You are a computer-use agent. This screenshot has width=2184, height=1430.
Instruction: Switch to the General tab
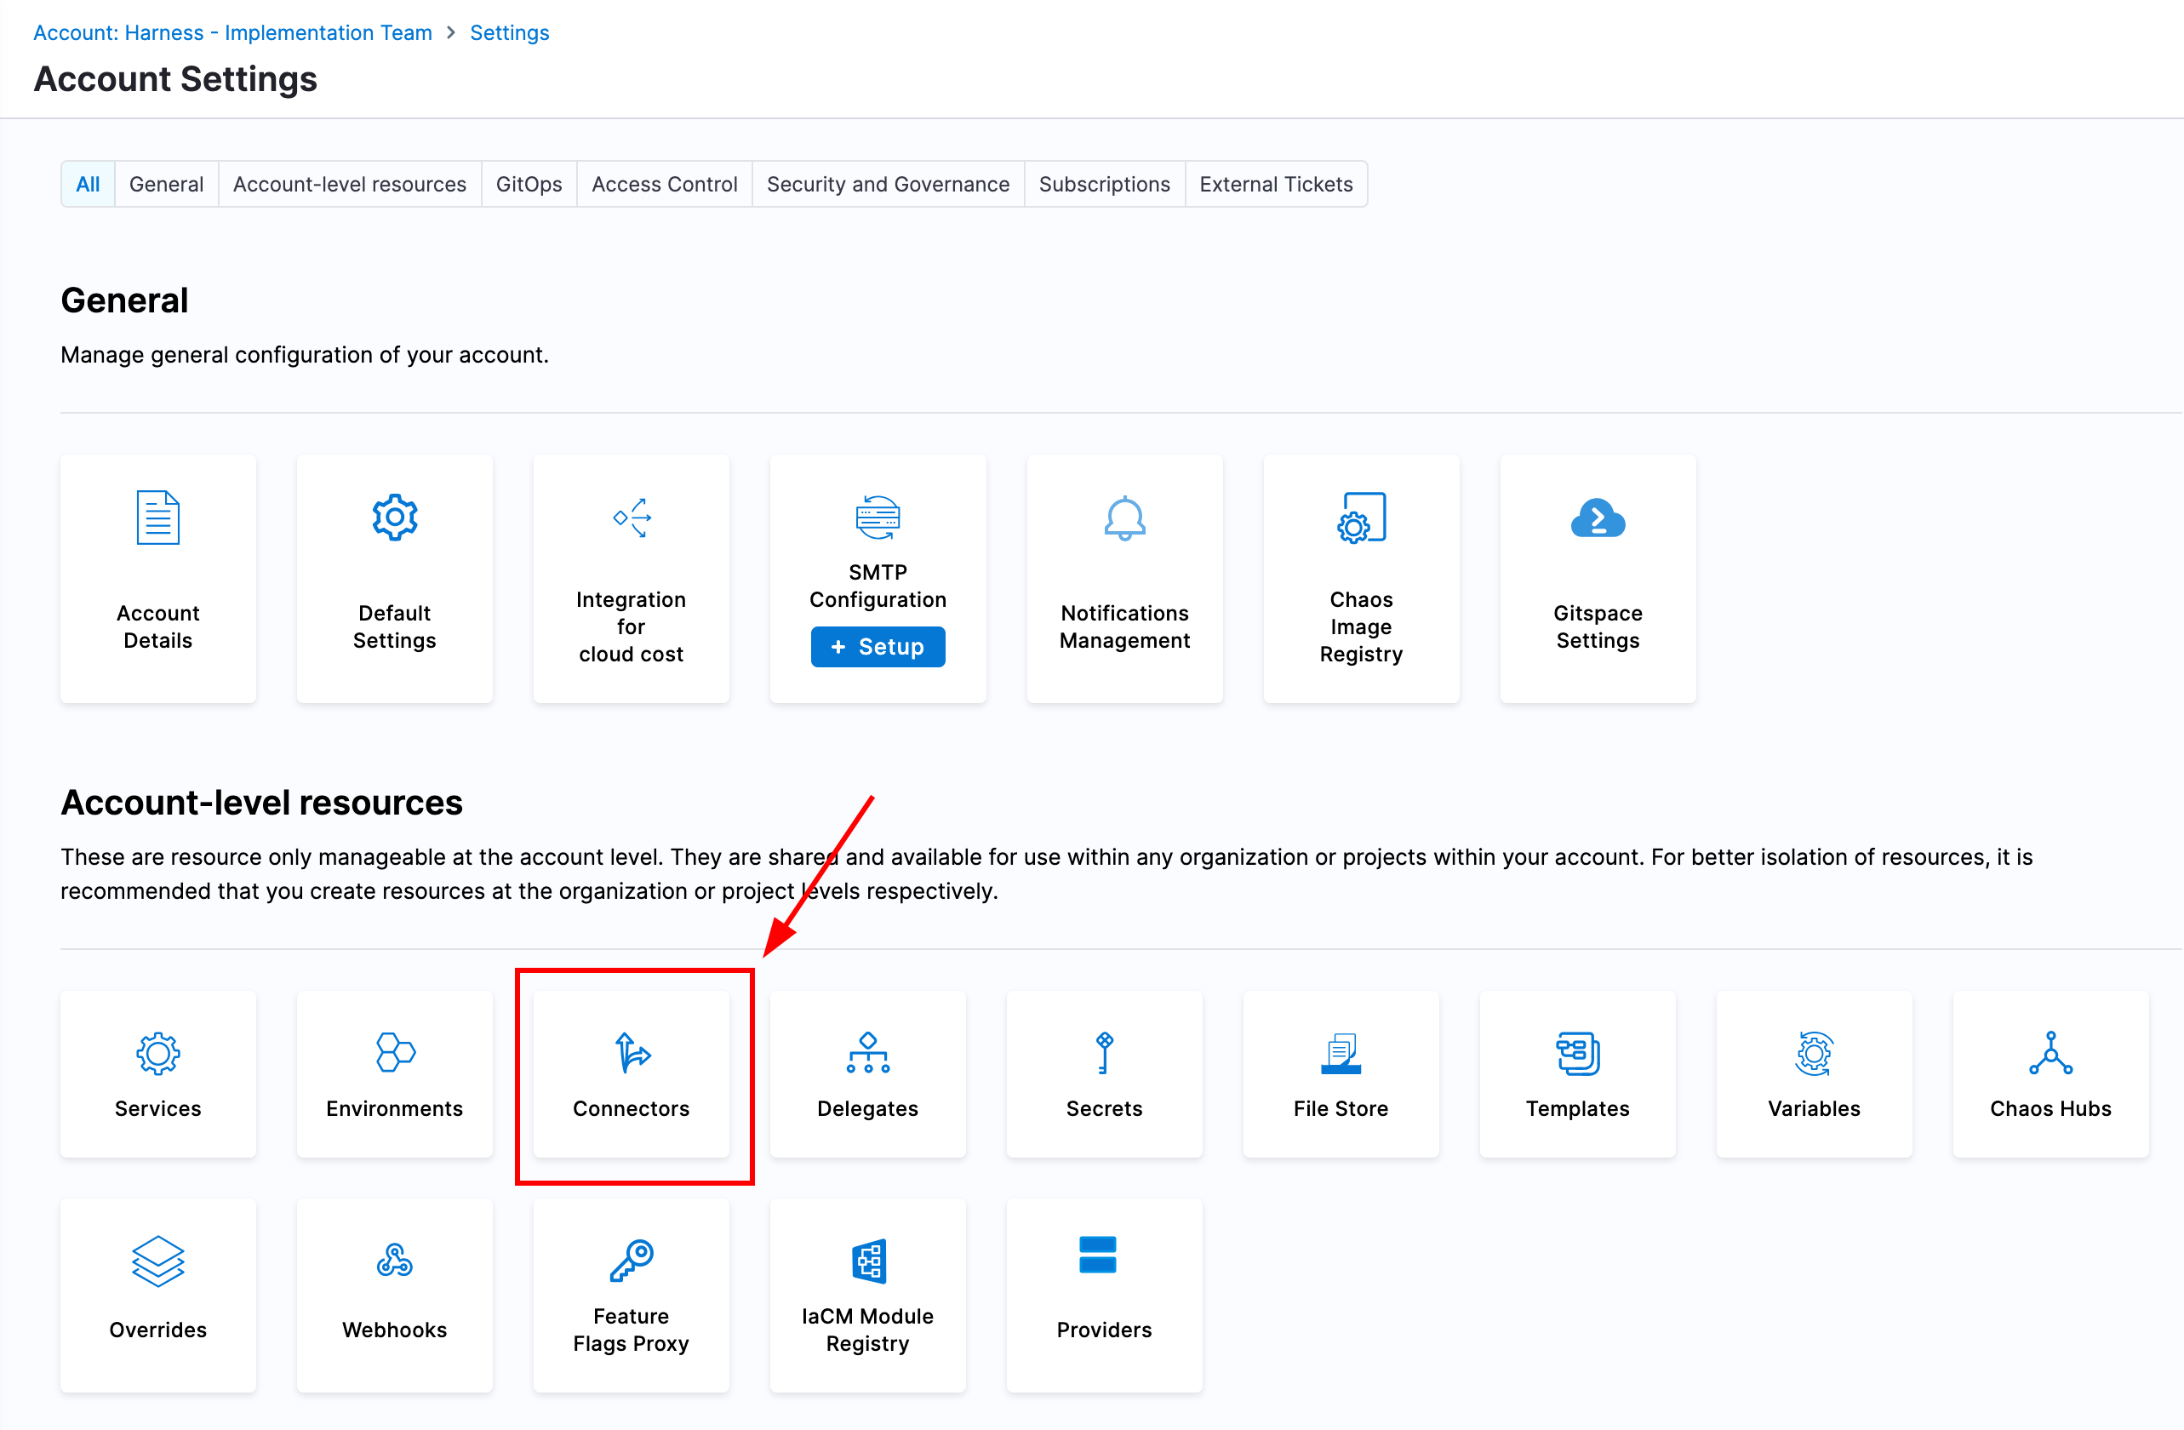[x=166, y=185]
